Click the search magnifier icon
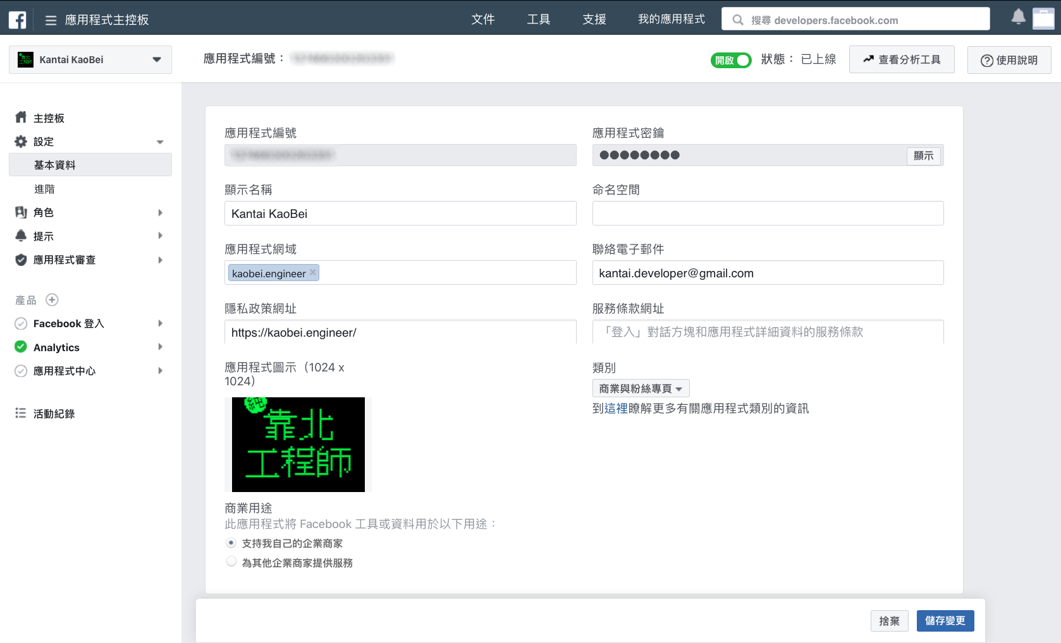The image size is (1061, 643). pyautogui.click(x=737, y=20)
